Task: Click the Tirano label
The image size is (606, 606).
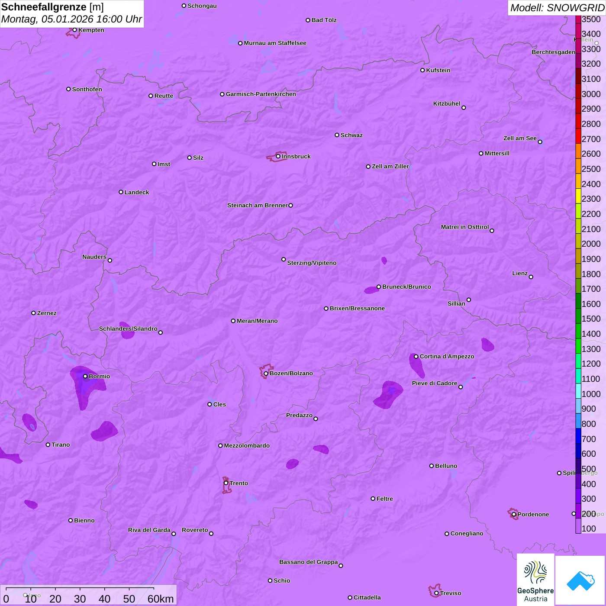Action: click(61, 445)
